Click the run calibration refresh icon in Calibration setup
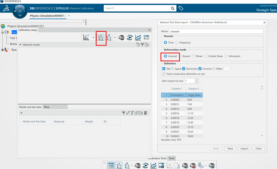This screenshot has height=169, width=277. pos(130,38)
